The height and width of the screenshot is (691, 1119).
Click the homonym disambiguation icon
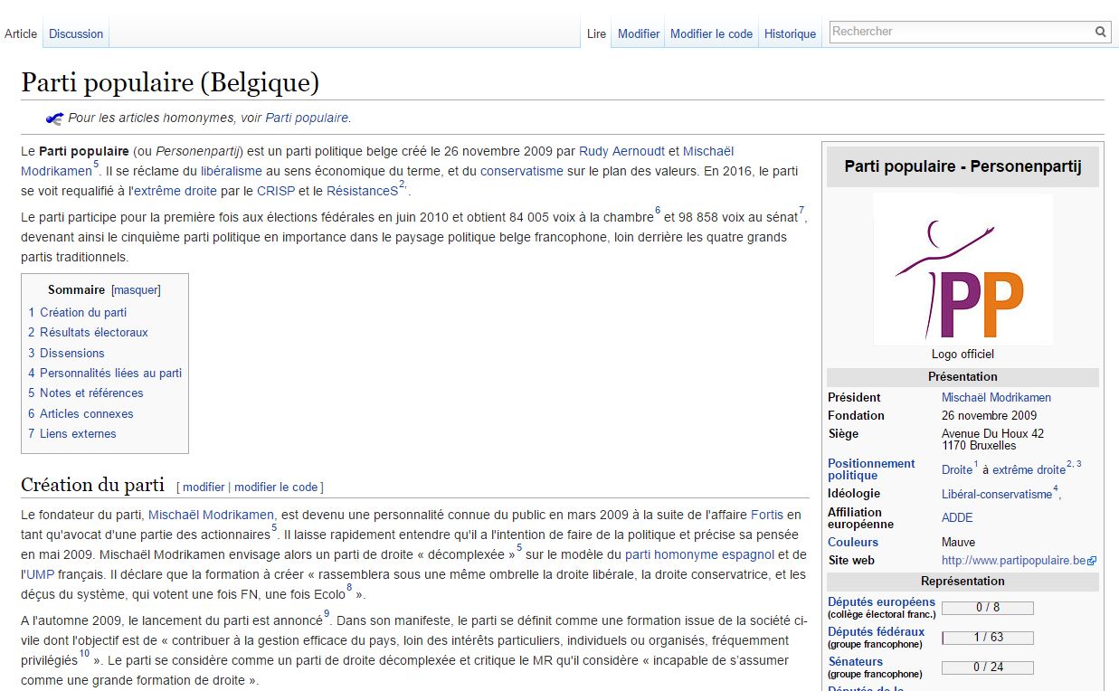(x=54, y=118)
